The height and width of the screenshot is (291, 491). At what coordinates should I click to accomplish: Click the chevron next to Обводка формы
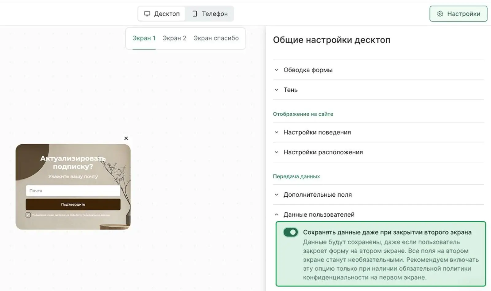[276, 70]
